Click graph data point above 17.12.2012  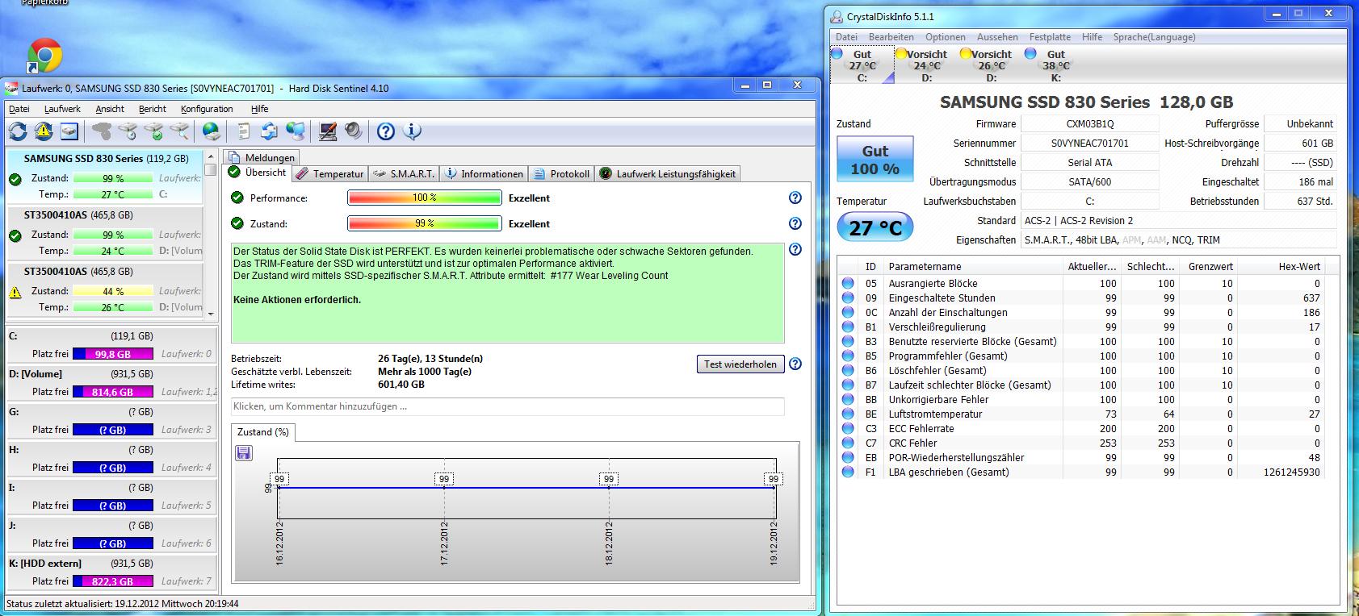[444, 488]
